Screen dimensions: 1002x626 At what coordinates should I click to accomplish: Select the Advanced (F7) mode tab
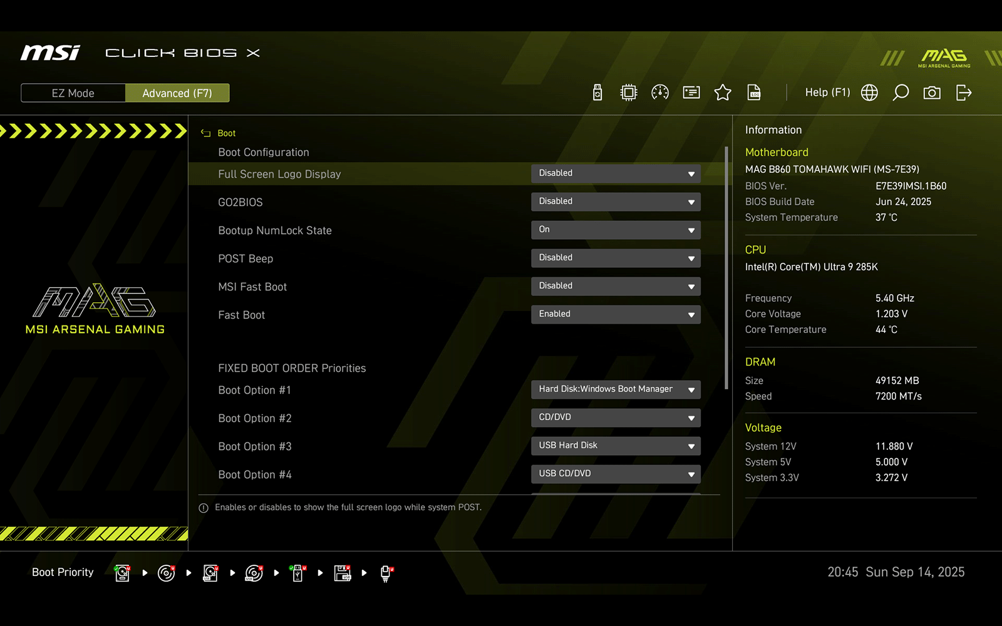click(x=177, y=93)
